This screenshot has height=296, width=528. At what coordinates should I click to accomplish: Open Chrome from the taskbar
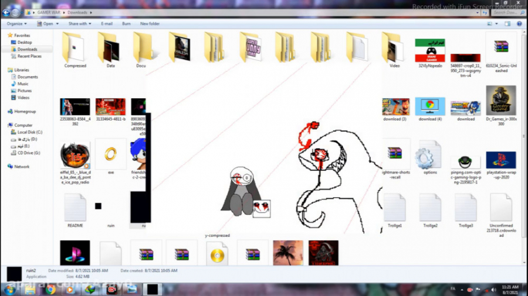tap(50, 290)
